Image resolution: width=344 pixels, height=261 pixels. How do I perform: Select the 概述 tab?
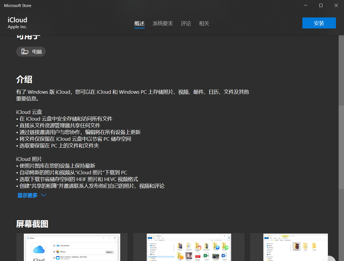(139, 23)
